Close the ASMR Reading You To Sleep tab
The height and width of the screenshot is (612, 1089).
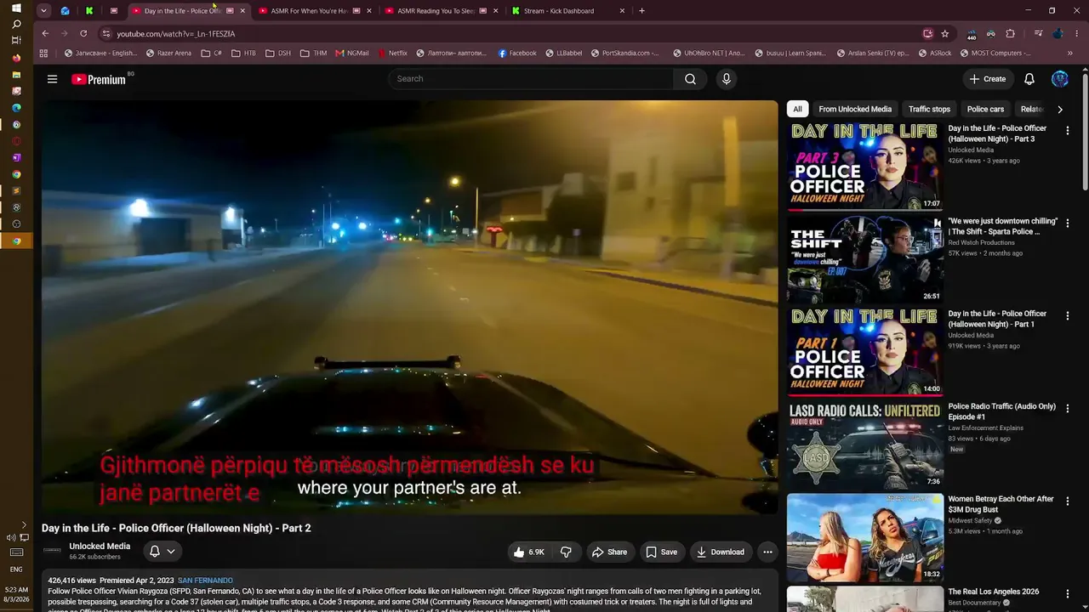[x=495, y=11]
